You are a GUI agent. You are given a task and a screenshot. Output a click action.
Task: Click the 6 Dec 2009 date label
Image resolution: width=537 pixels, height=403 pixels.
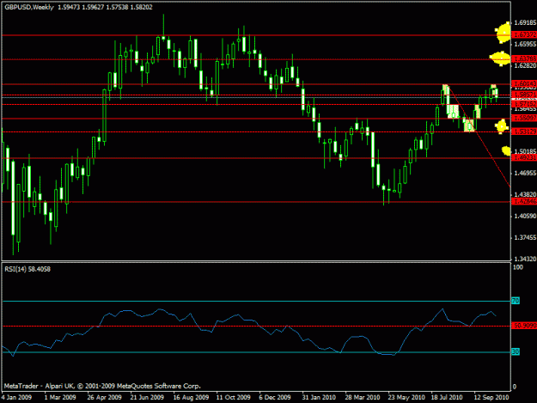click(x=275, y=398)
